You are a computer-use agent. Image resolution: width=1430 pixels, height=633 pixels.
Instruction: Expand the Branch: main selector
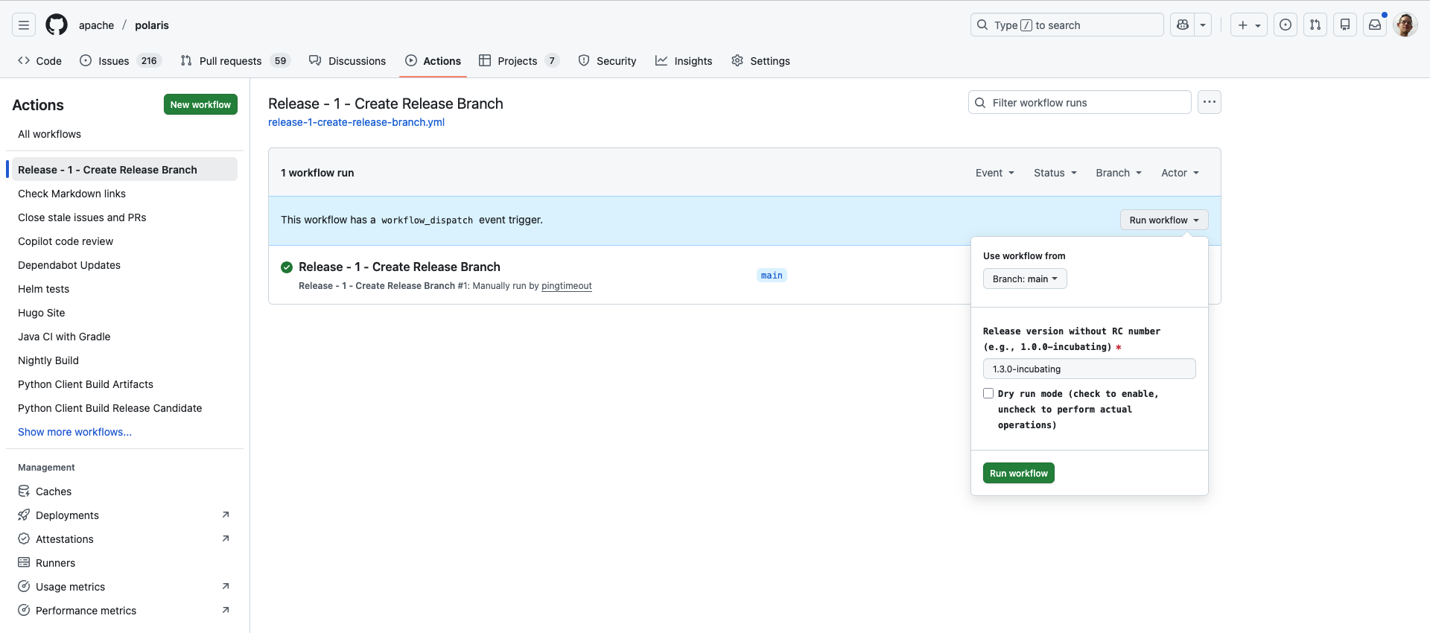click(x=1025, y=279)
